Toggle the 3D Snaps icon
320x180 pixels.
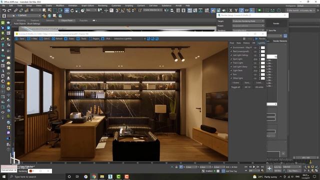click(x=118, y=10)
